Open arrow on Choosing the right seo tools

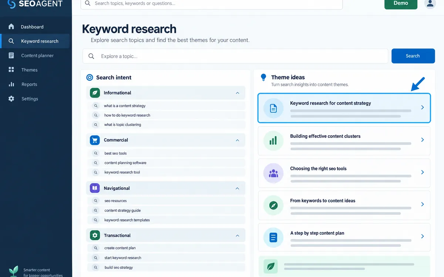point(423,172)
